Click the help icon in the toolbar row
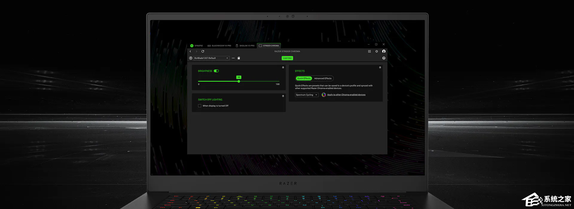The width and height of the screenshot is (574, 209). point(384,58)
